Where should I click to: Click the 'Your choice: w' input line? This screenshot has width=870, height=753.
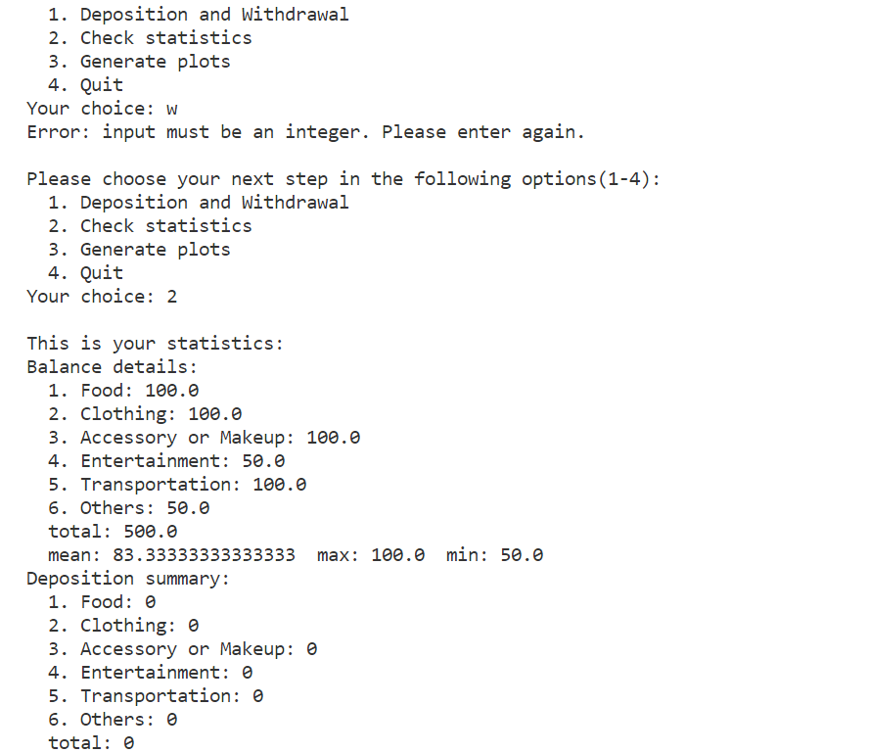pos(102,109)
